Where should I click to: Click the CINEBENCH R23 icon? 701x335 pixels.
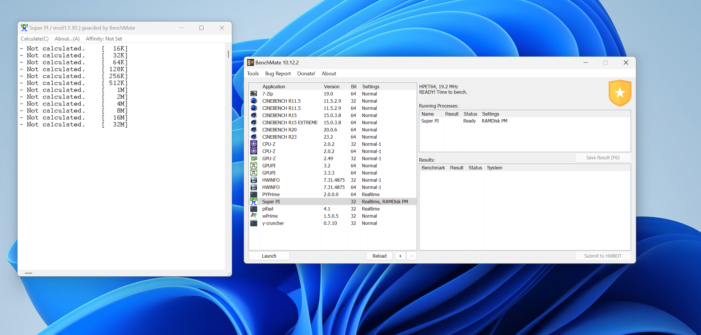(x=254, y=137)
